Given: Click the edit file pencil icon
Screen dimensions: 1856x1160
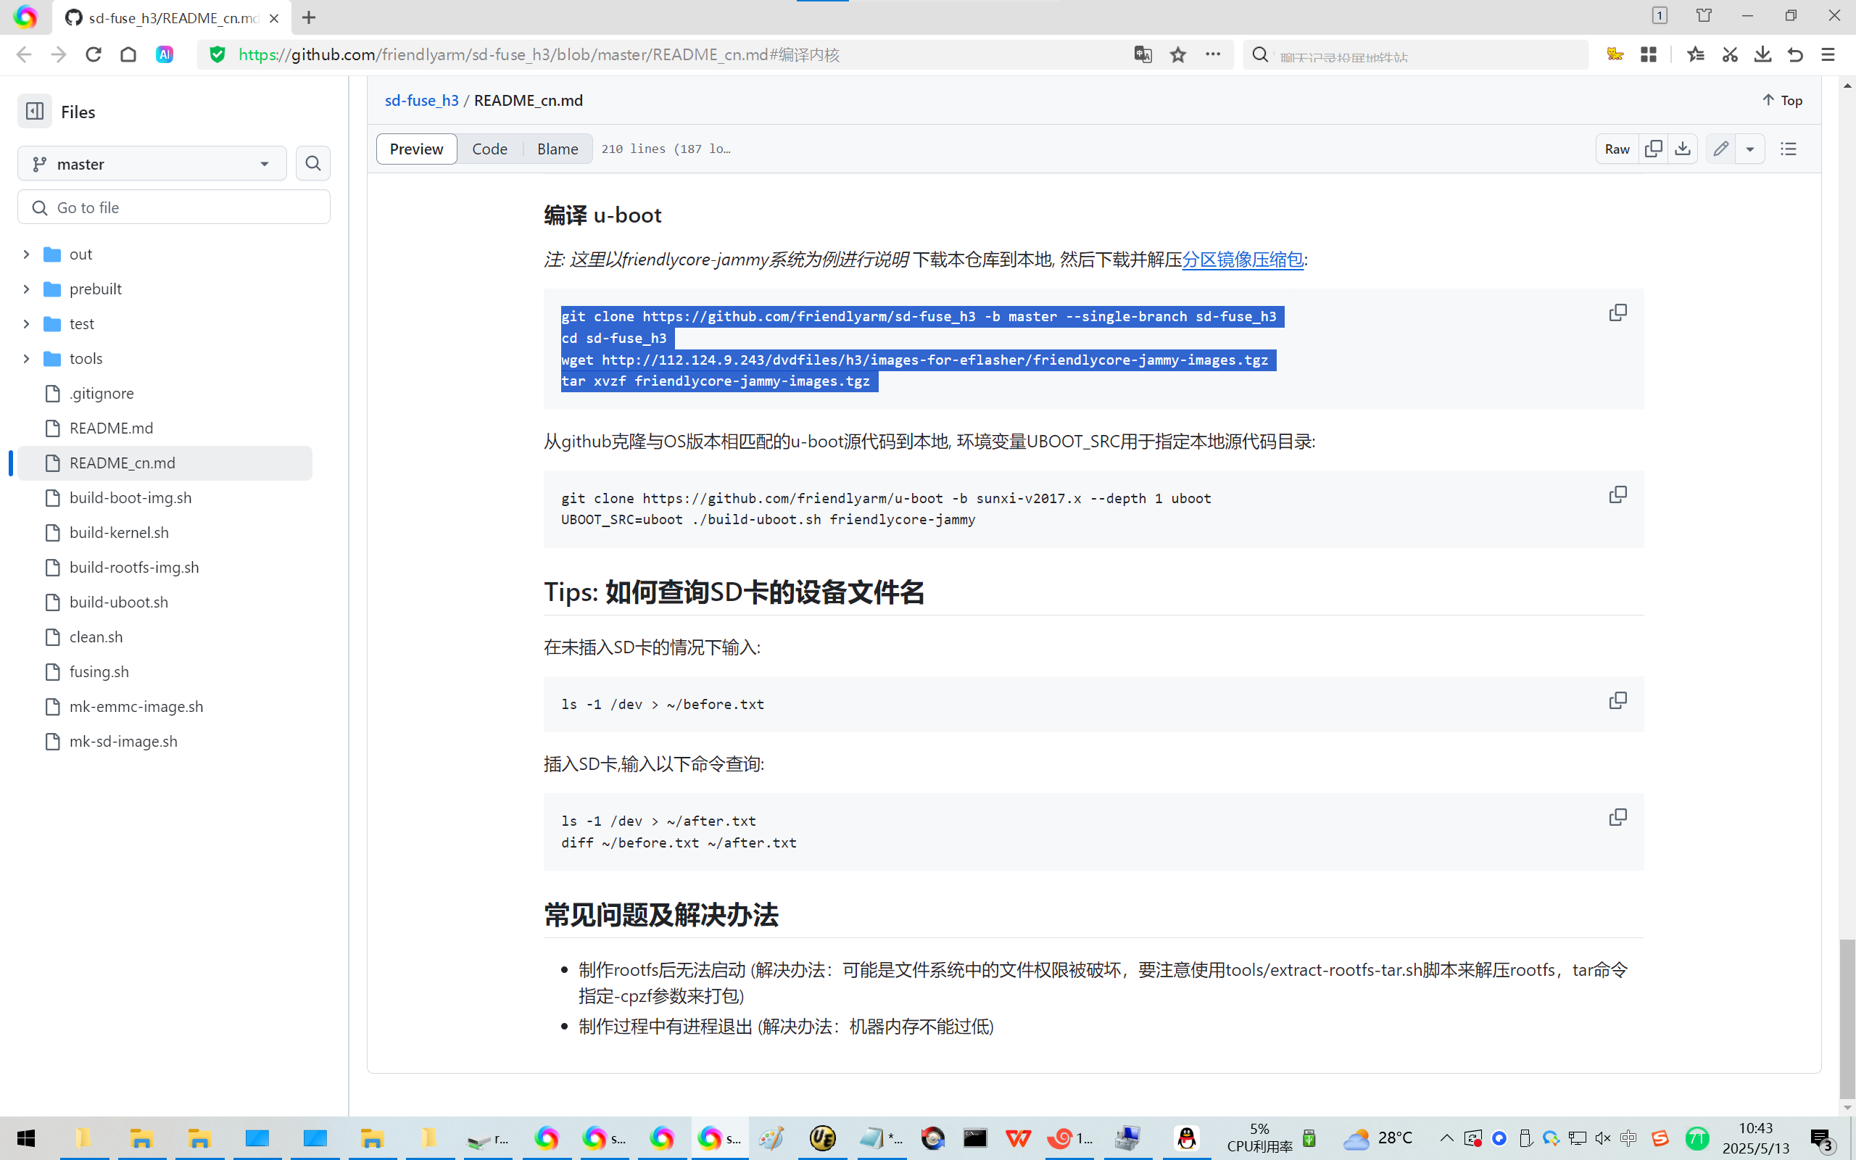Looking at the screenshot, I should [x=1720, y=149].
